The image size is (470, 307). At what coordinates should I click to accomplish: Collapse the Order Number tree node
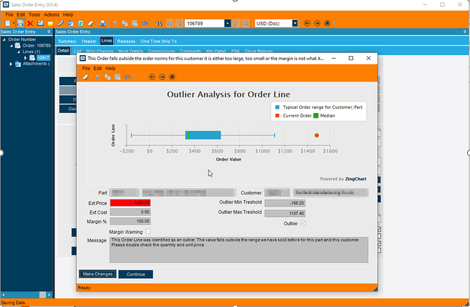[x=4, y=39]
